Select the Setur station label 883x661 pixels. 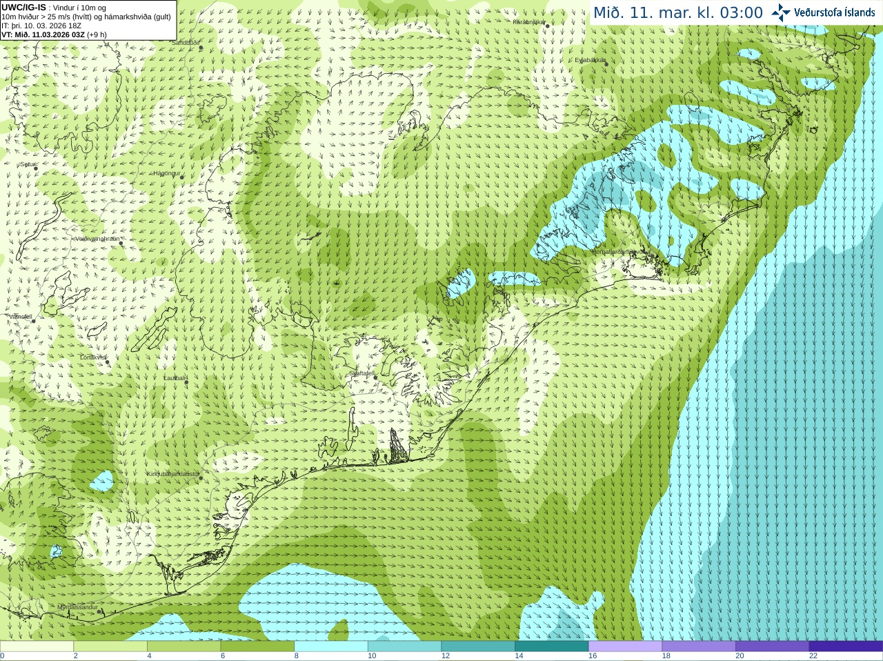pyautogui.click(x=28, y=164)
